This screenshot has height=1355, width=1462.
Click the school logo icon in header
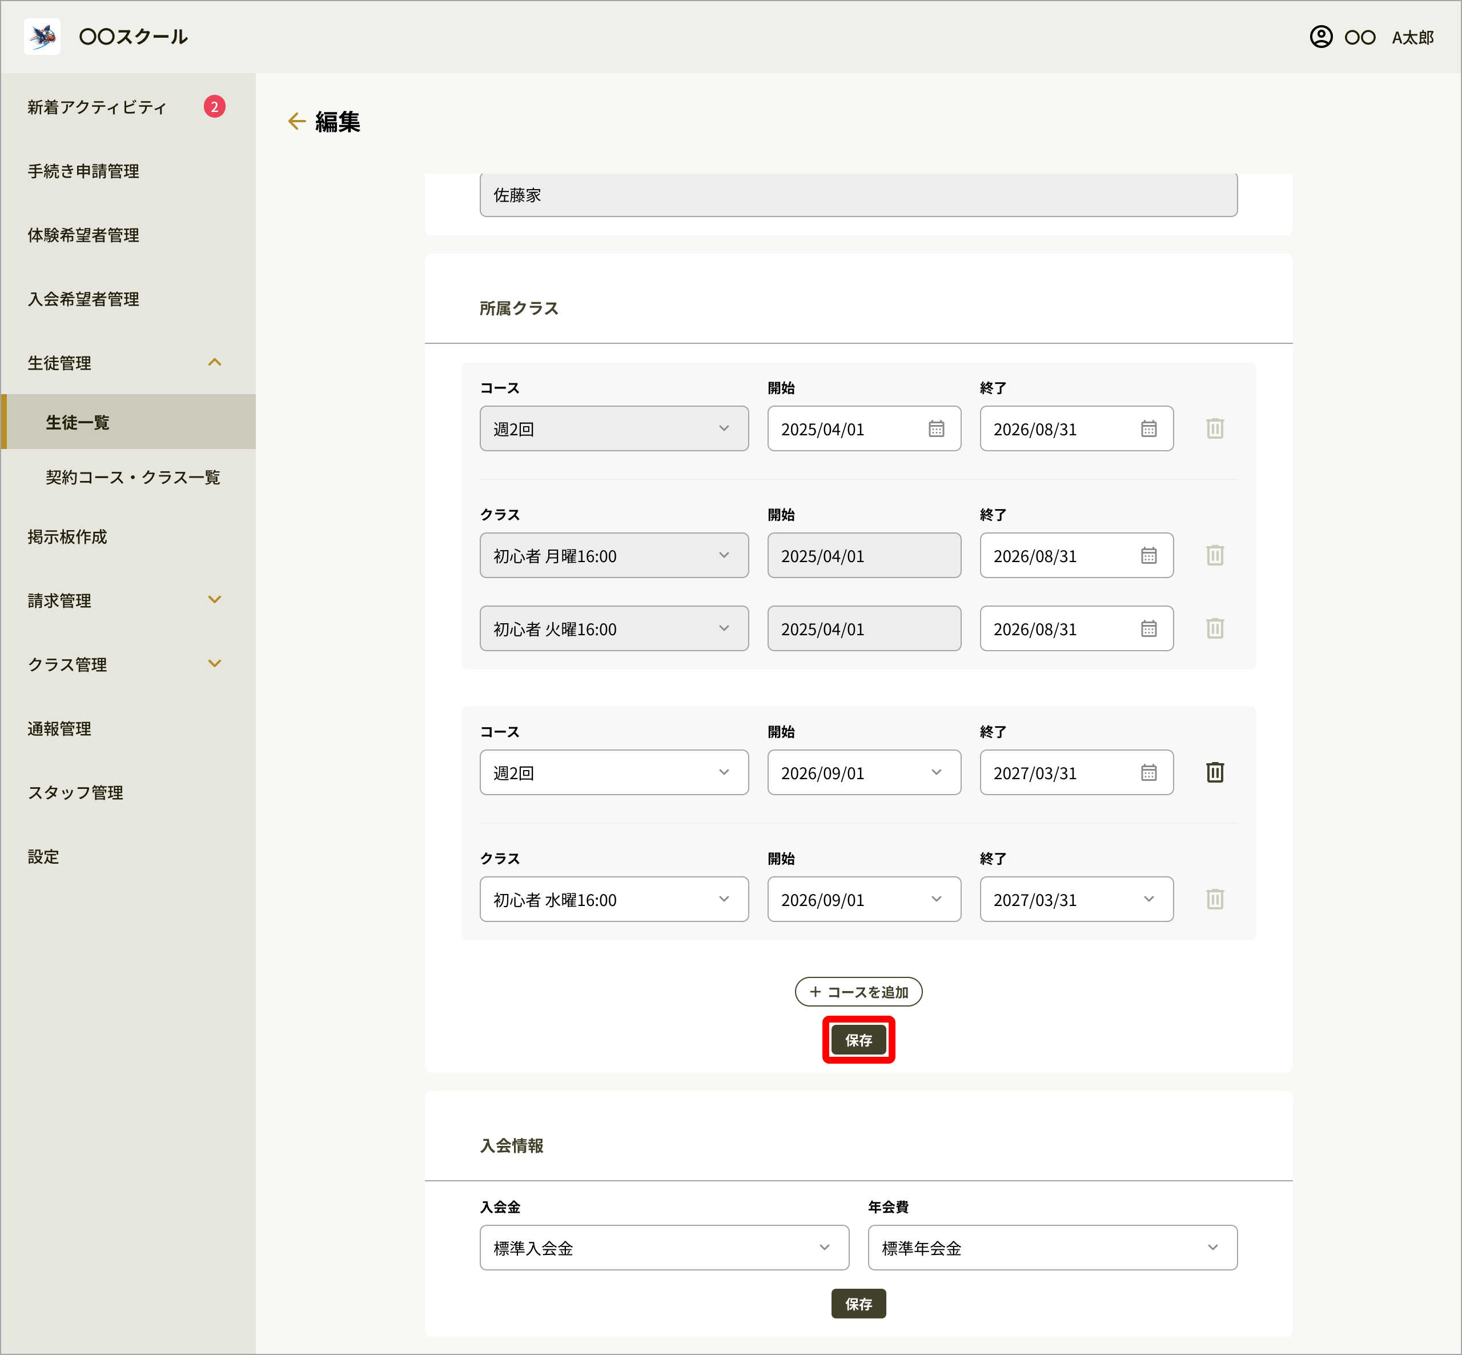click(x=42, y=36)
